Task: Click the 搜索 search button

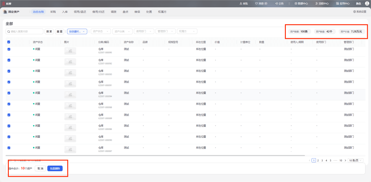Action: tap(49, 31)
